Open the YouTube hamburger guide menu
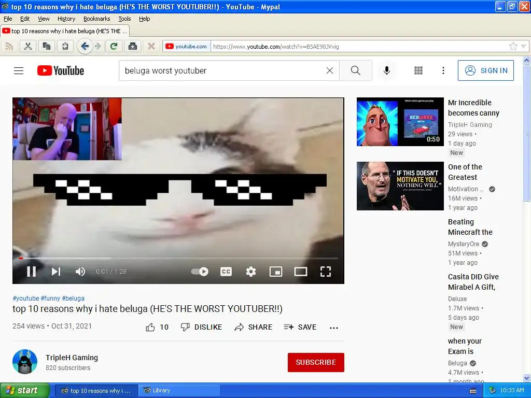Image resolution: width=531 pixels, height=398 pixels. [x=19, y=70]
